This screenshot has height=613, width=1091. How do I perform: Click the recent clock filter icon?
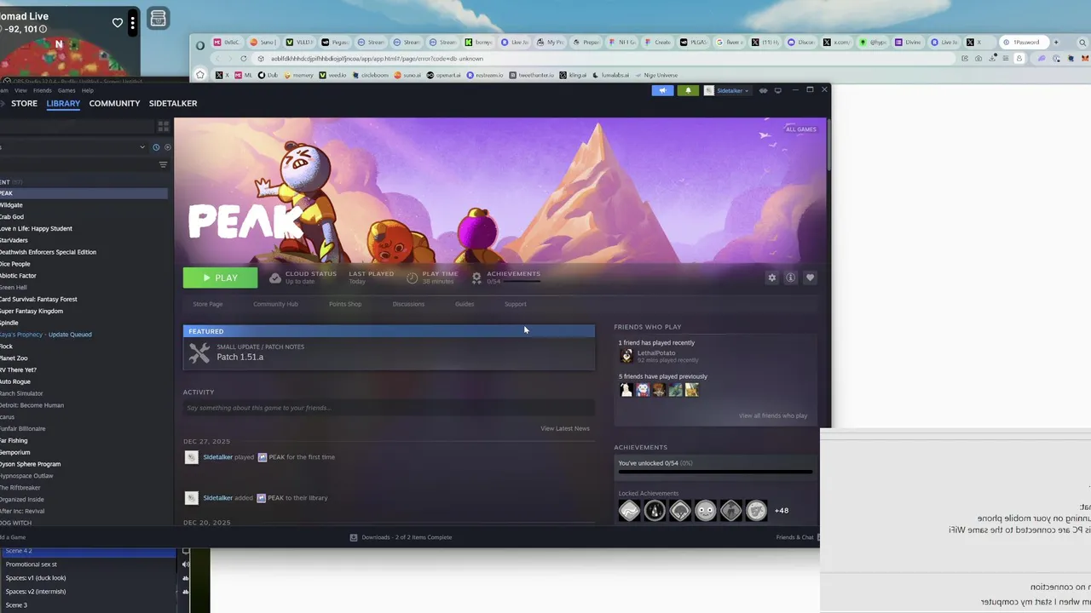[156, 147]
